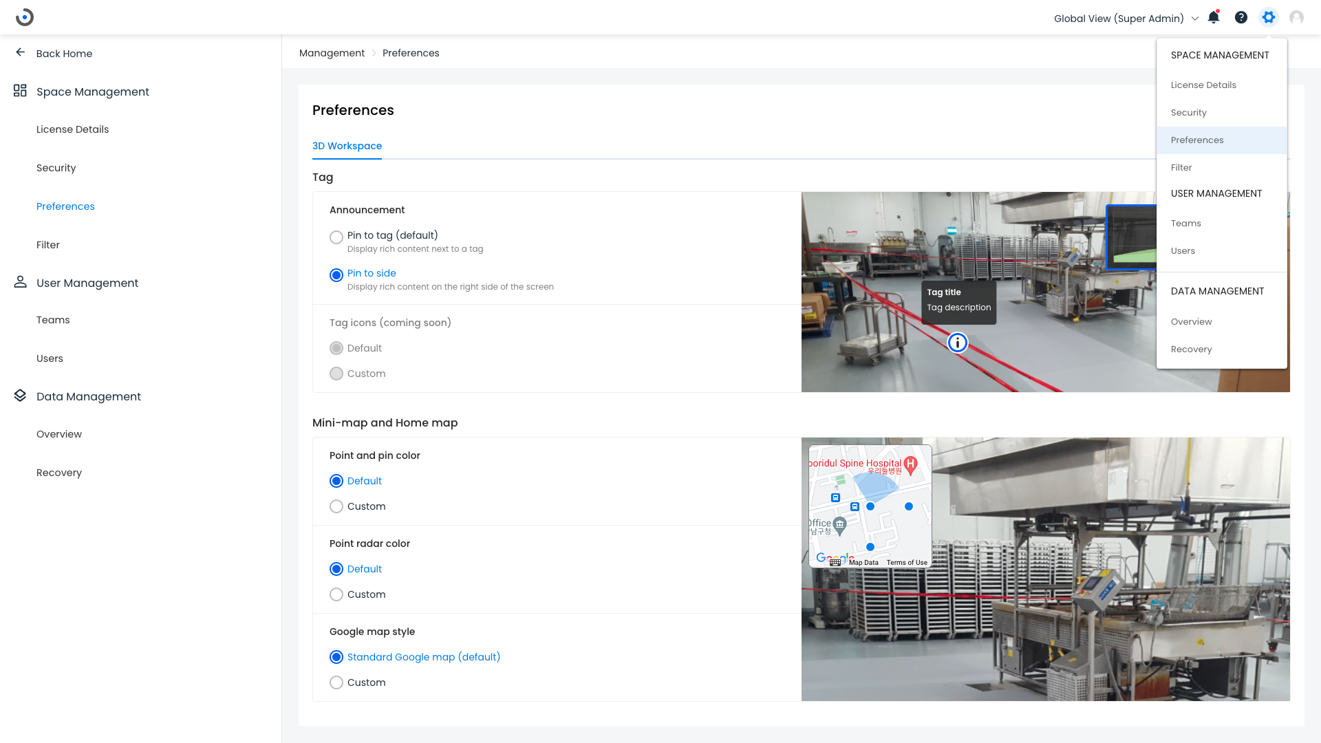Click the settings gear icon
This screenshot has width=1321, height=743.
[x=1269, y=17]
